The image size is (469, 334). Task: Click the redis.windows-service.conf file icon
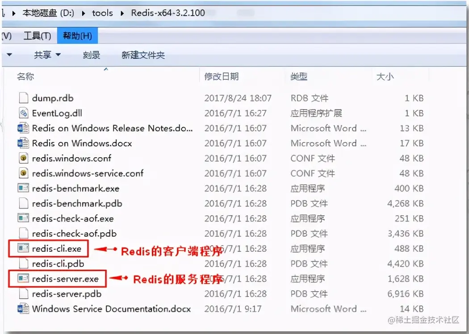point(23,173)
